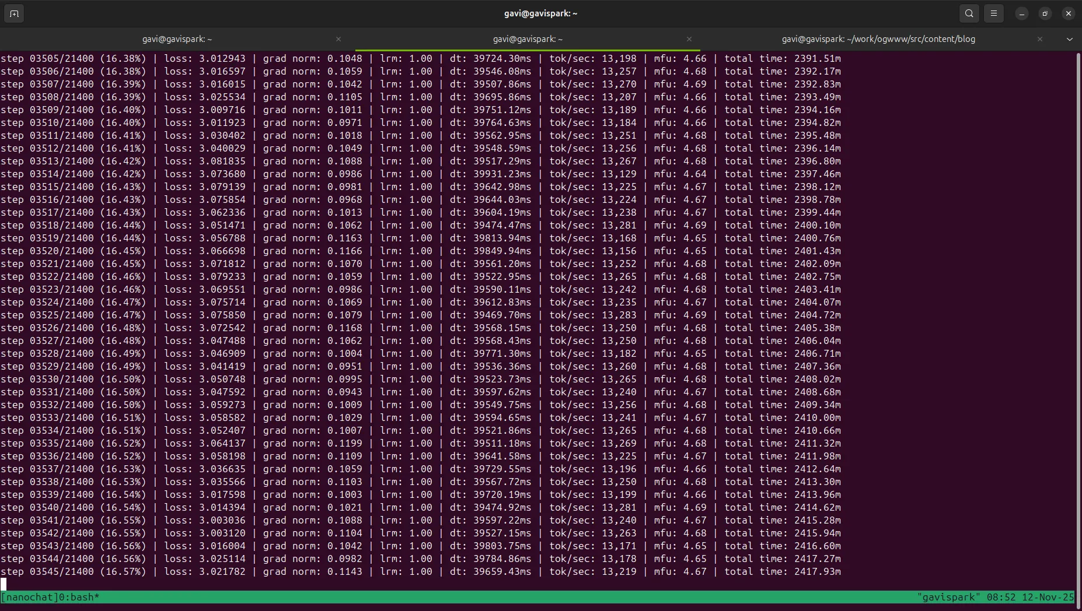The width and height of the screenshot is (1082, 611).
Task: Click the terminal cursor block below the log
Action: pyautogui.click(x=4, y=584)
